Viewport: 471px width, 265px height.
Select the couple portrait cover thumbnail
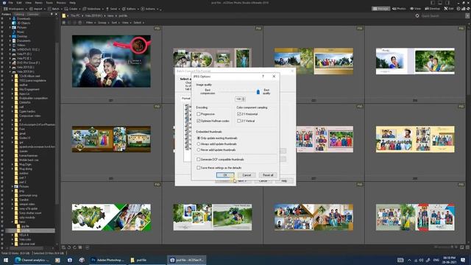point(111,61)
